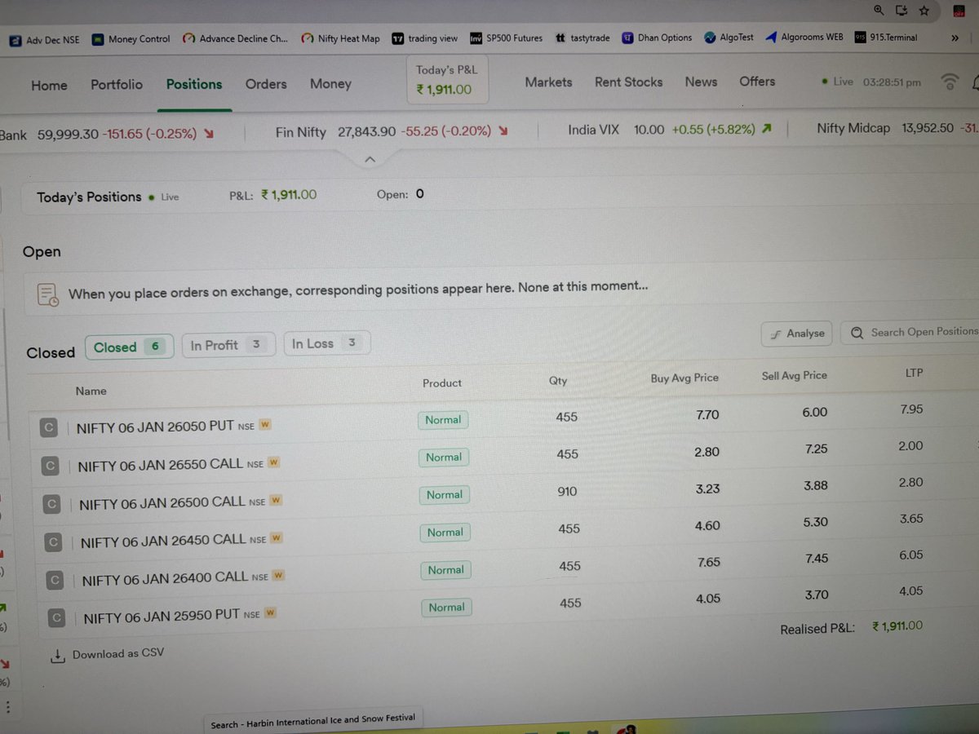
Task: Open the Algorooms WEB bookmark
Action: click(804, 38)
